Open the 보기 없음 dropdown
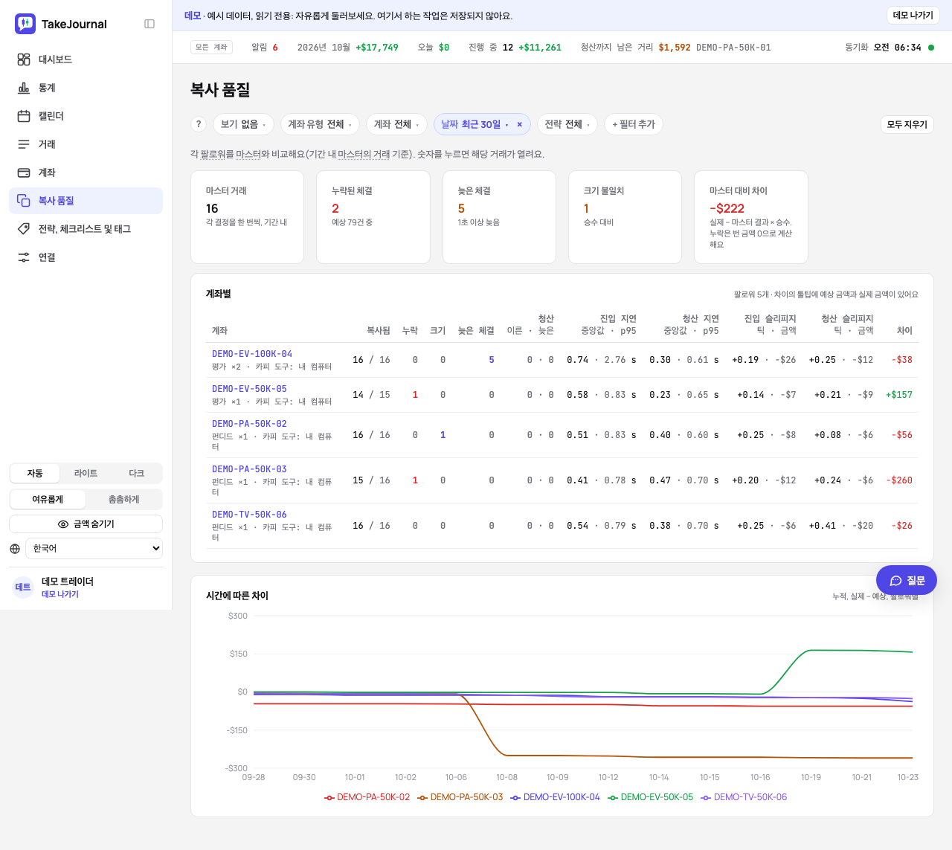The height and width of the screenshot is (850, 952). [x=243, y=124]
